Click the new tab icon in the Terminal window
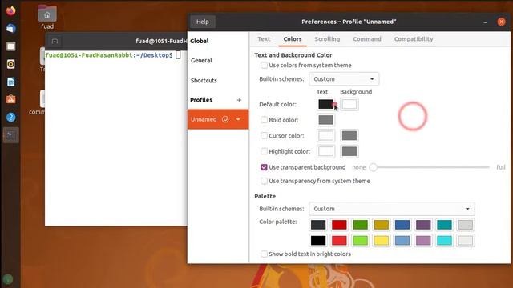This screenshot has width=513, height=288. [x=55, y=41]
